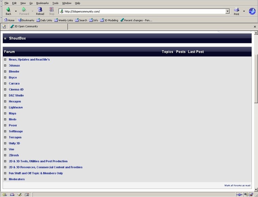Open Navigator from status bar icon
This screenshot has height=197, width=258.
(x=4, y=195)
